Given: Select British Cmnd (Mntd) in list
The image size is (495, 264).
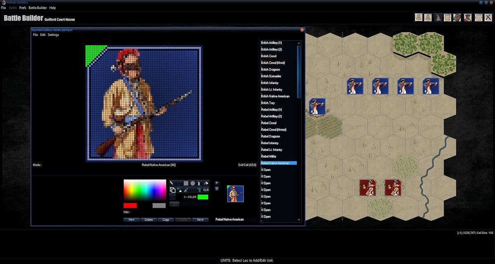Looking at the screenshot, I should pos(273,63).
